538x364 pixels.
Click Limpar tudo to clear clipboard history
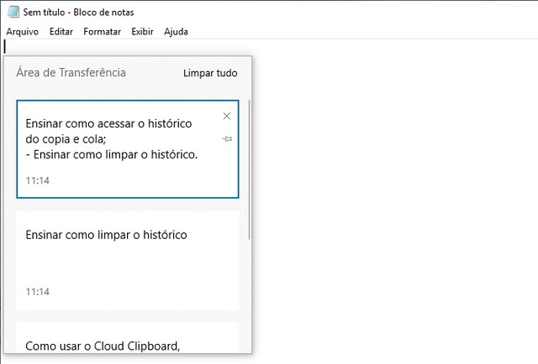pyautogui.click(x=210, y=73)
